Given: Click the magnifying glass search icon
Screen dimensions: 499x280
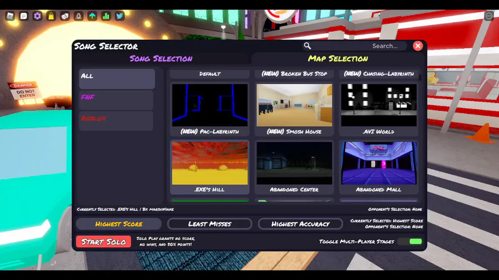Looking at the screenshot, I should click(x=307, y=46).
